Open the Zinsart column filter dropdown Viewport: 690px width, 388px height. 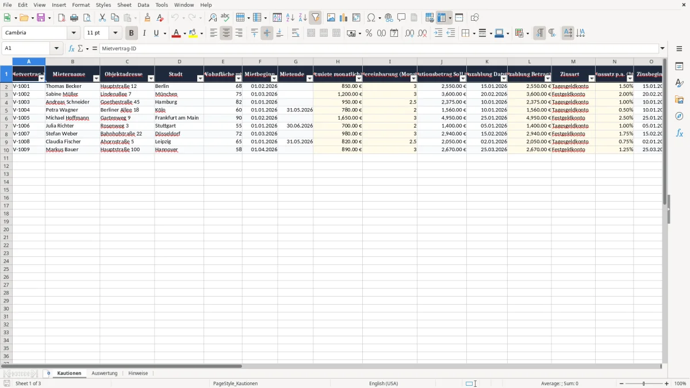592,79
